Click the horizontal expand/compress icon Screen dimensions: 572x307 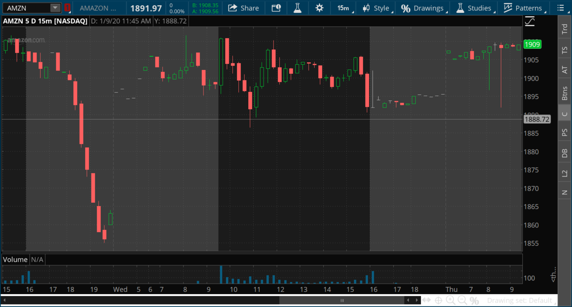427,300
